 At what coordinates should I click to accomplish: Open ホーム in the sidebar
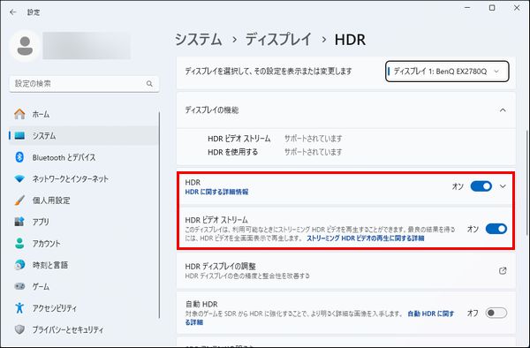click(x=84, y=114)
